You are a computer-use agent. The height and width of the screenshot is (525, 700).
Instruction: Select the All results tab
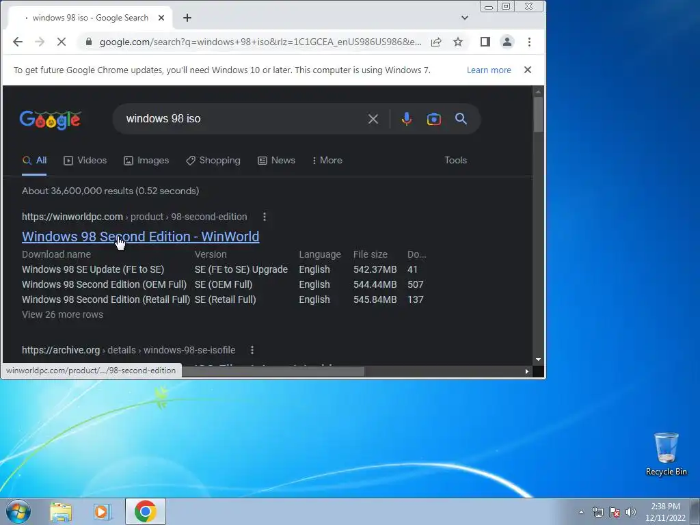(x=34, y=160)
